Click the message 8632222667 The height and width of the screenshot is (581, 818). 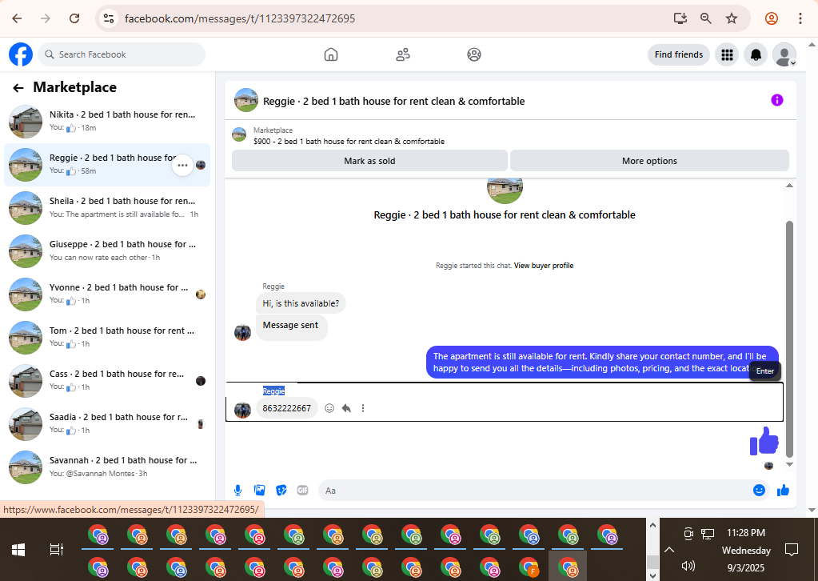point(286,408)
